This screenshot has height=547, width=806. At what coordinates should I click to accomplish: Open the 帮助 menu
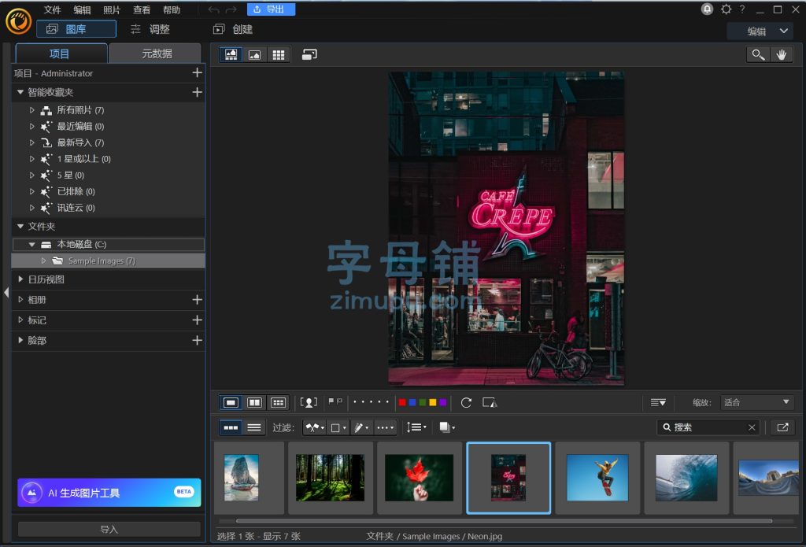pyautogui.click(x=171, y=9)
